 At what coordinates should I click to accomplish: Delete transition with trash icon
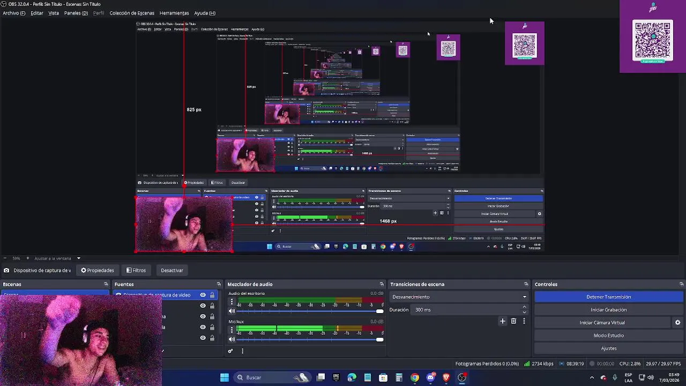pyautogui.click(x=513, y=321)
